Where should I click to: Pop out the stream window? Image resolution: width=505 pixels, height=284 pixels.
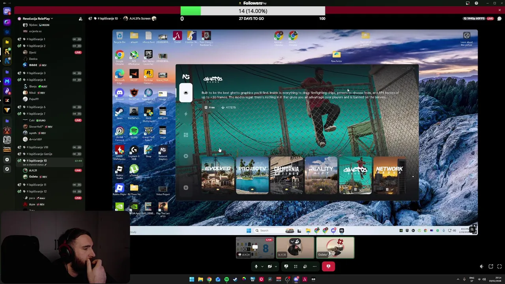491,267
